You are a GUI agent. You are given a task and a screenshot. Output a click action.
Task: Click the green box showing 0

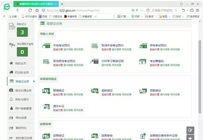[x=22, y=52]
